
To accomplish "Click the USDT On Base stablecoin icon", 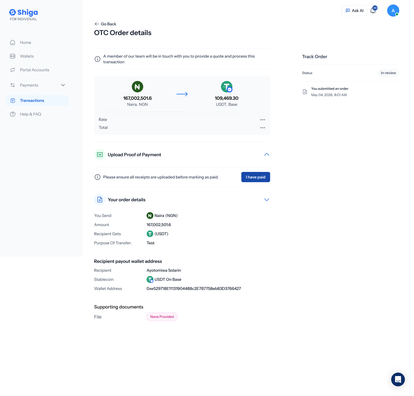I will (150, 279).
